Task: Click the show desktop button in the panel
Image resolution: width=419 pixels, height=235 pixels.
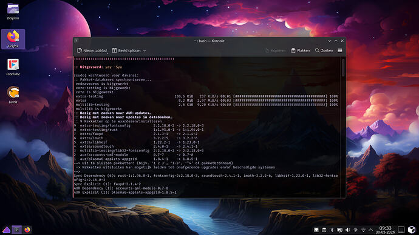Action: click(x=401, y=230)
